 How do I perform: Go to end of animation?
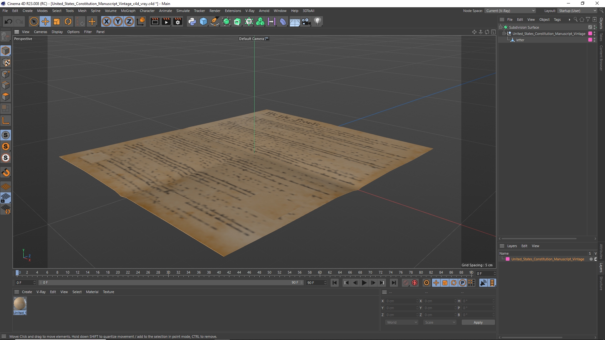click(x=394, y=283)
